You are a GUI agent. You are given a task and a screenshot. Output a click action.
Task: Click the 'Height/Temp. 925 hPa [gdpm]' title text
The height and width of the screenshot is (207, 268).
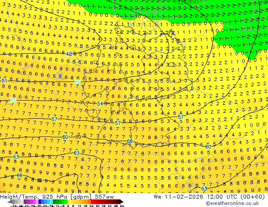point(46,197)
